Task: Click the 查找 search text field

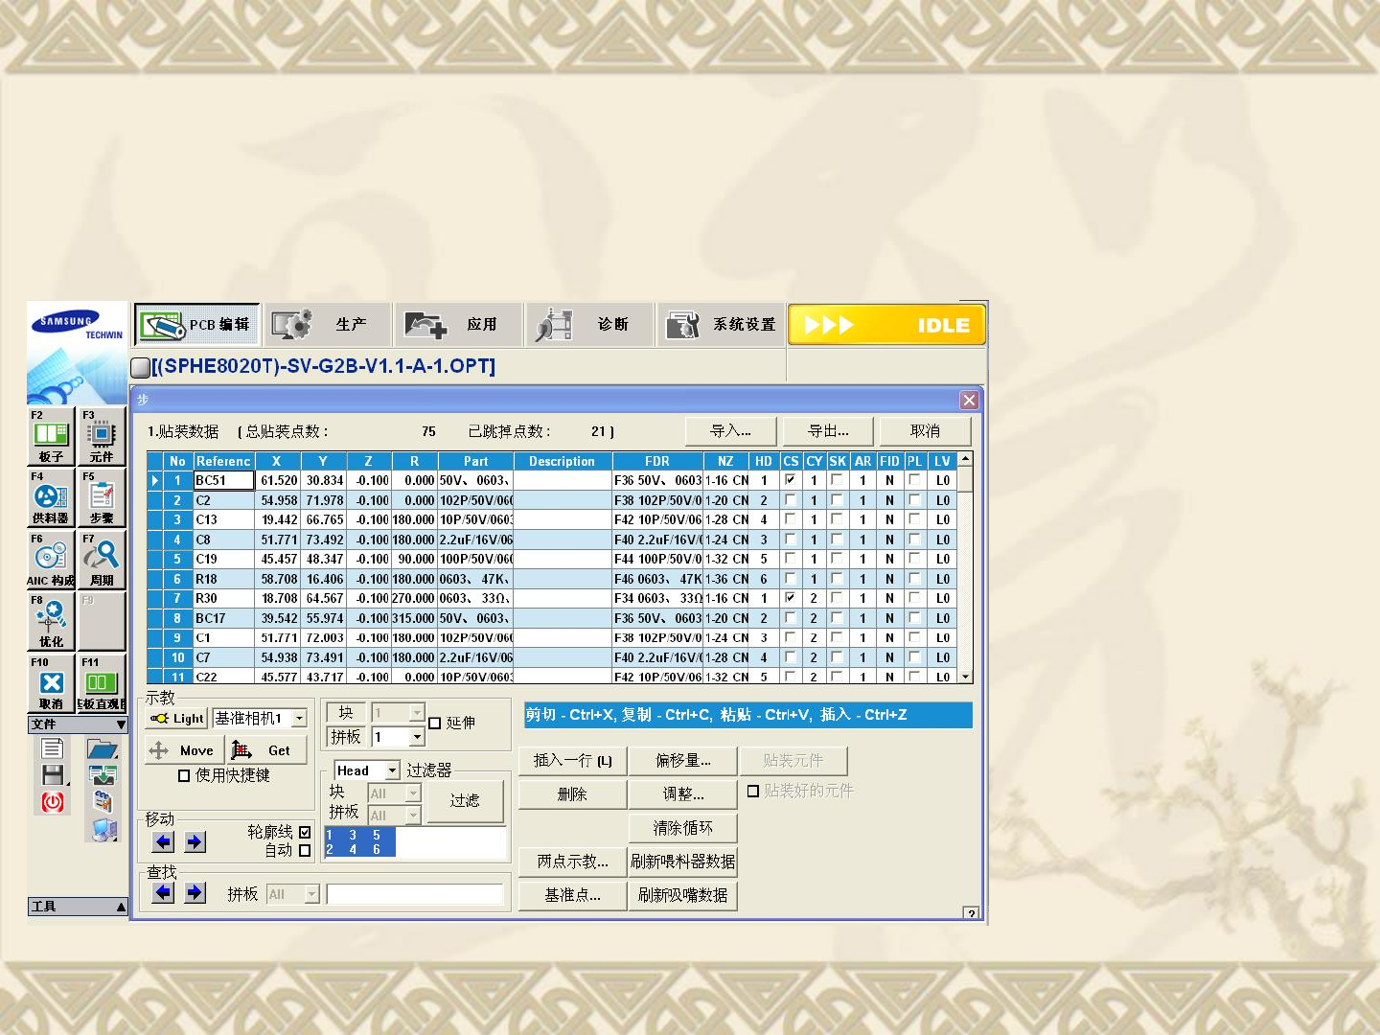Action: (x=414, y=894)
